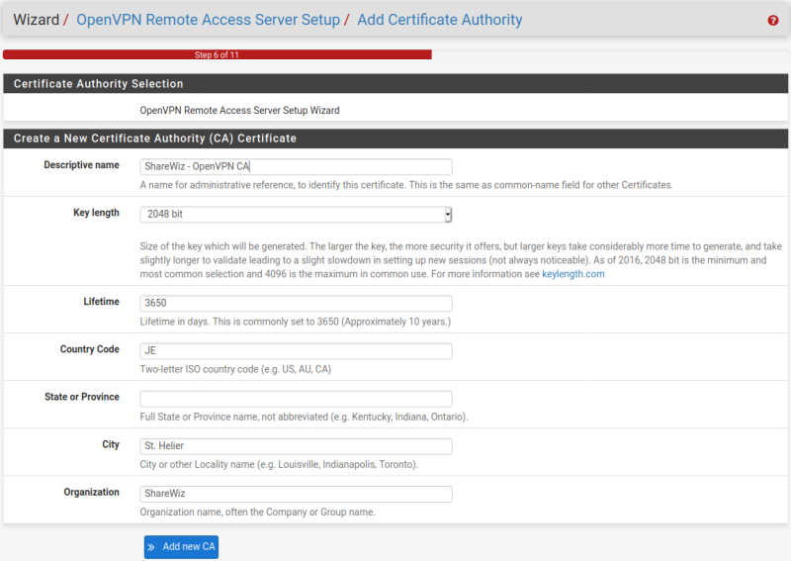The width and height of the screenshot is (791, 561).
Task: Click the Organization input field
Action: (x=296, y=494)
